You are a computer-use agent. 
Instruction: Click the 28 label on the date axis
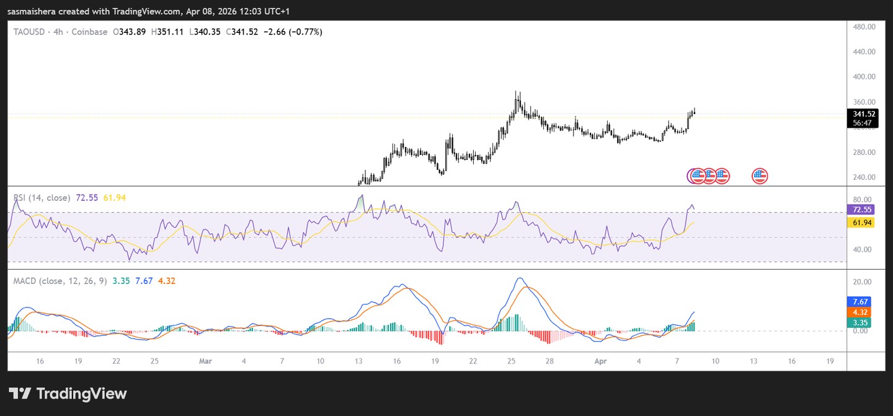tap(549, 360)
